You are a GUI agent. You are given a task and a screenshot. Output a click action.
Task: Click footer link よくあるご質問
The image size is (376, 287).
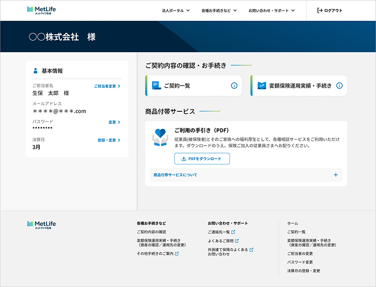point(220,241)
